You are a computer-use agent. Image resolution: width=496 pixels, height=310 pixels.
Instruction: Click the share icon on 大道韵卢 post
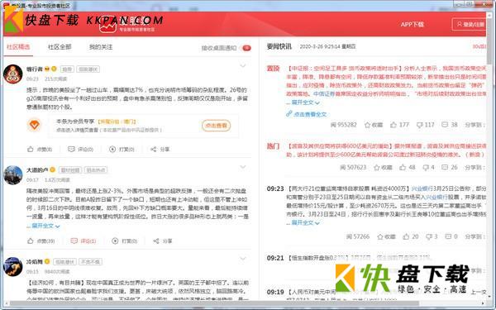(156, 241)
